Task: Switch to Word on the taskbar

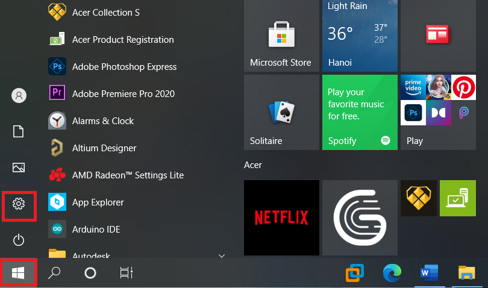Action: (x=429, y=273)
